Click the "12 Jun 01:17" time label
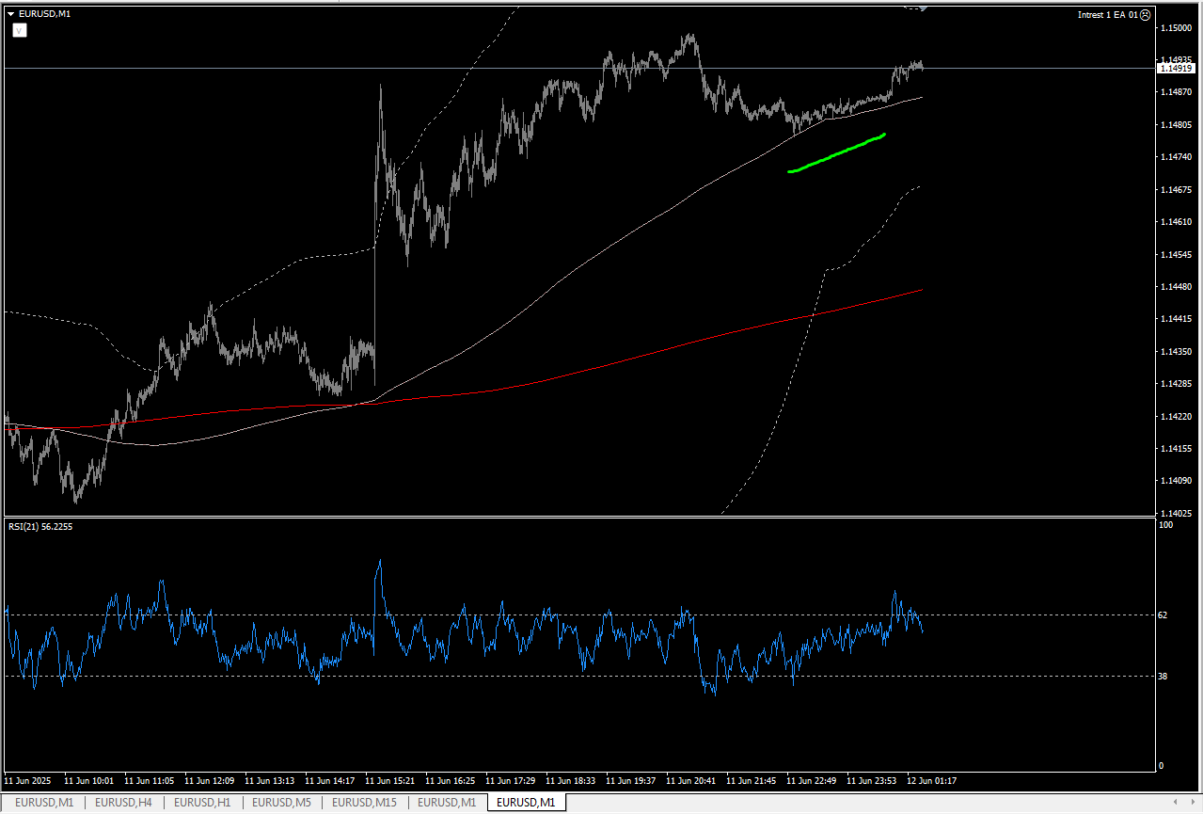This screenshot has height=814, width=1203. pos(931,781)
